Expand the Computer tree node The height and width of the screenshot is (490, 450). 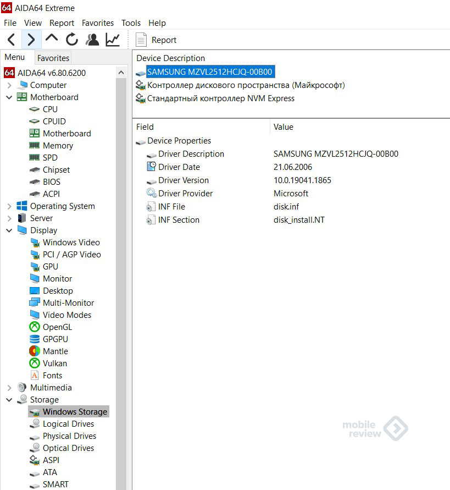coord(9,85)
